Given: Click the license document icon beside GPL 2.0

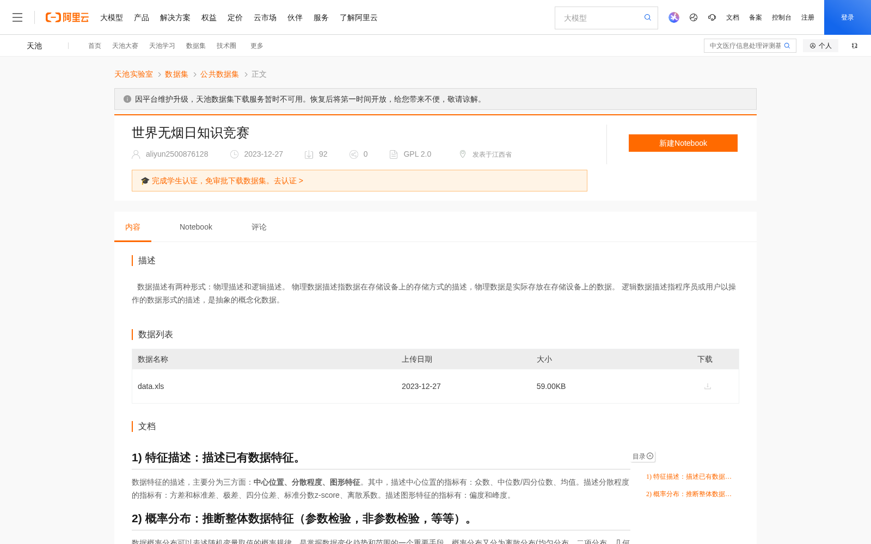Looking at the screenshot, I should coord(394,154).
